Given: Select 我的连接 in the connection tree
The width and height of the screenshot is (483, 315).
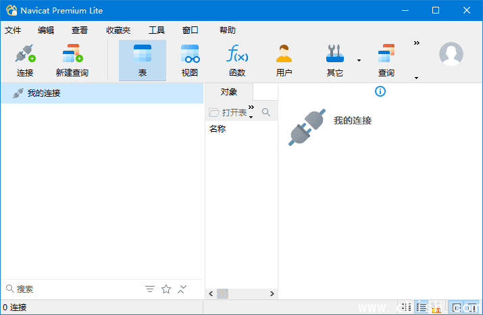Looking at the screenshot, I should (44, 93).
